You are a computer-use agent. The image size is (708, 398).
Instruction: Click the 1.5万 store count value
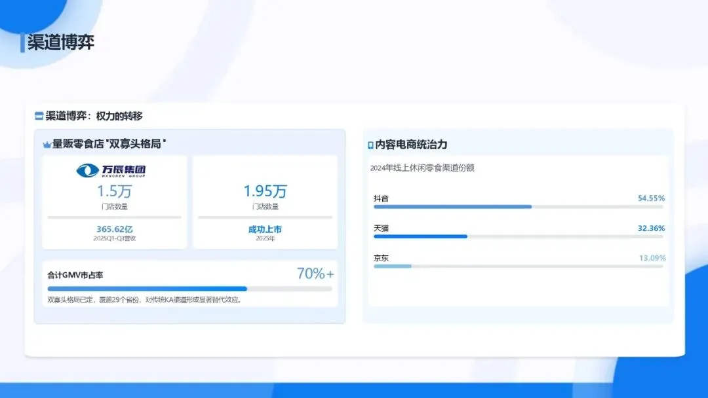pyautogui.click(x=114, y=191)
